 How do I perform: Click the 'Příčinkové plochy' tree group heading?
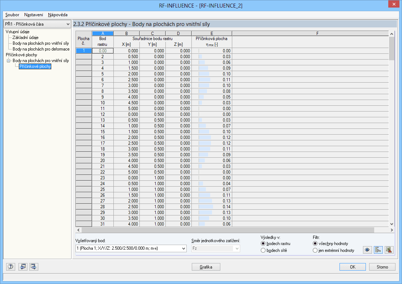pyautogui.click(x=21, y=55)
